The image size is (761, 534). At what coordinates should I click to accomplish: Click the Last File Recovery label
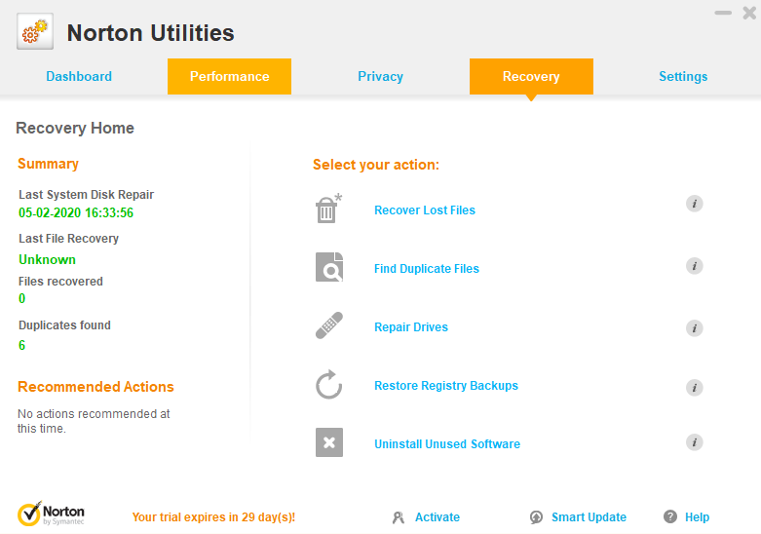pos(68,239)
